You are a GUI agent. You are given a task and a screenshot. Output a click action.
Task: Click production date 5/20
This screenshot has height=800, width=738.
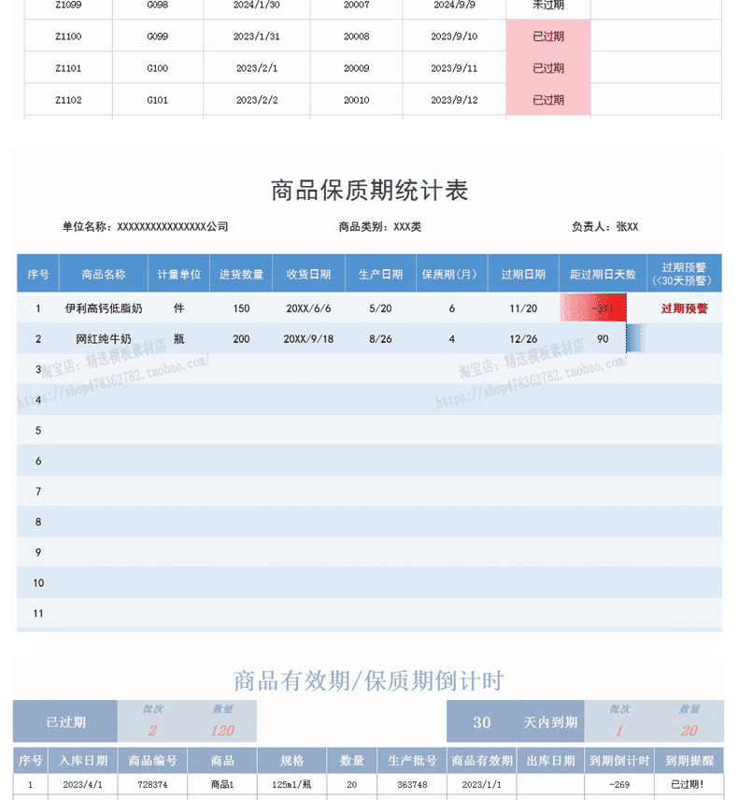click(380, 308)
